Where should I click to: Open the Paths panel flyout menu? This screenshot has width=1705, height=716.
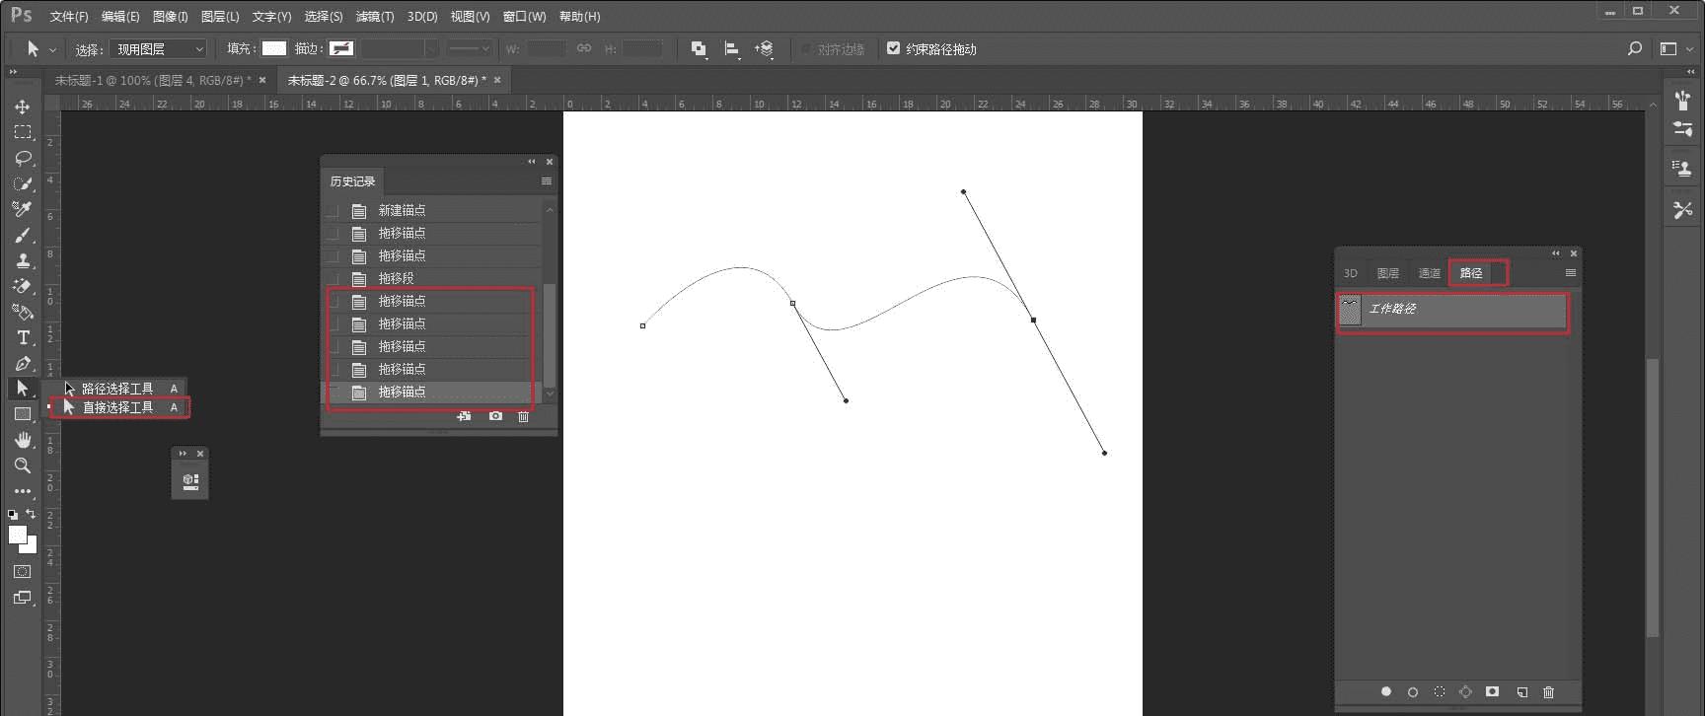tap(1571, 273)
